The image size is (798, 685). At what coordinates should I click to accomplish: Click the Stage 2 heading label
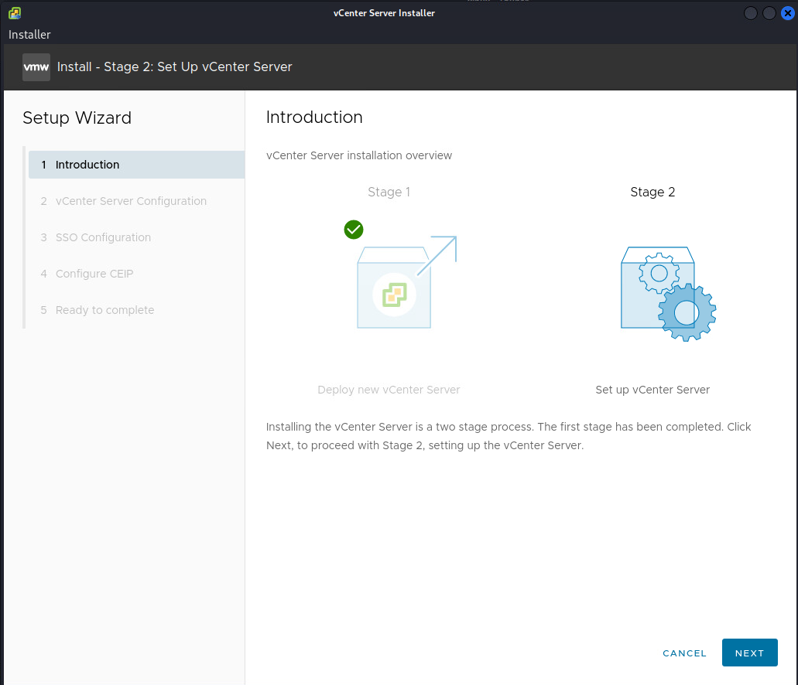point(652,193)
